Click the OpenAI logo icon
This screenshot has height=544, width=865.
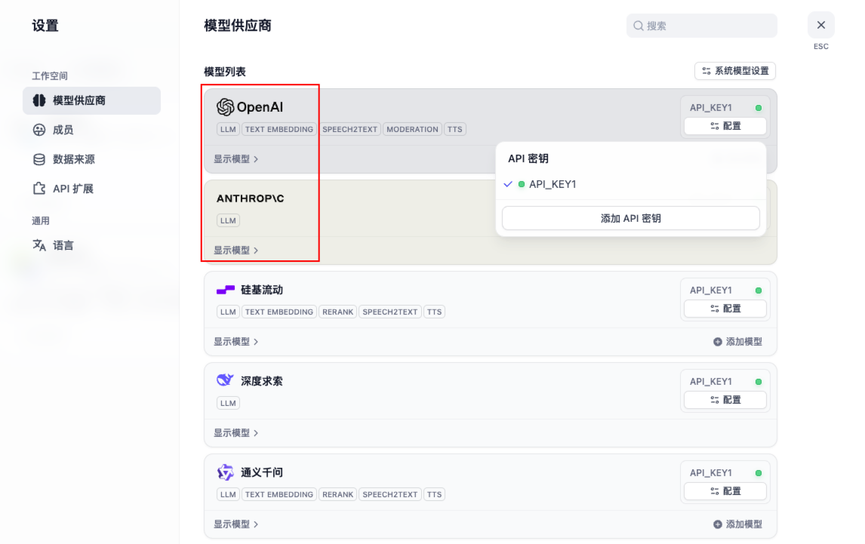pyautogui.click(x=225, y=107)
